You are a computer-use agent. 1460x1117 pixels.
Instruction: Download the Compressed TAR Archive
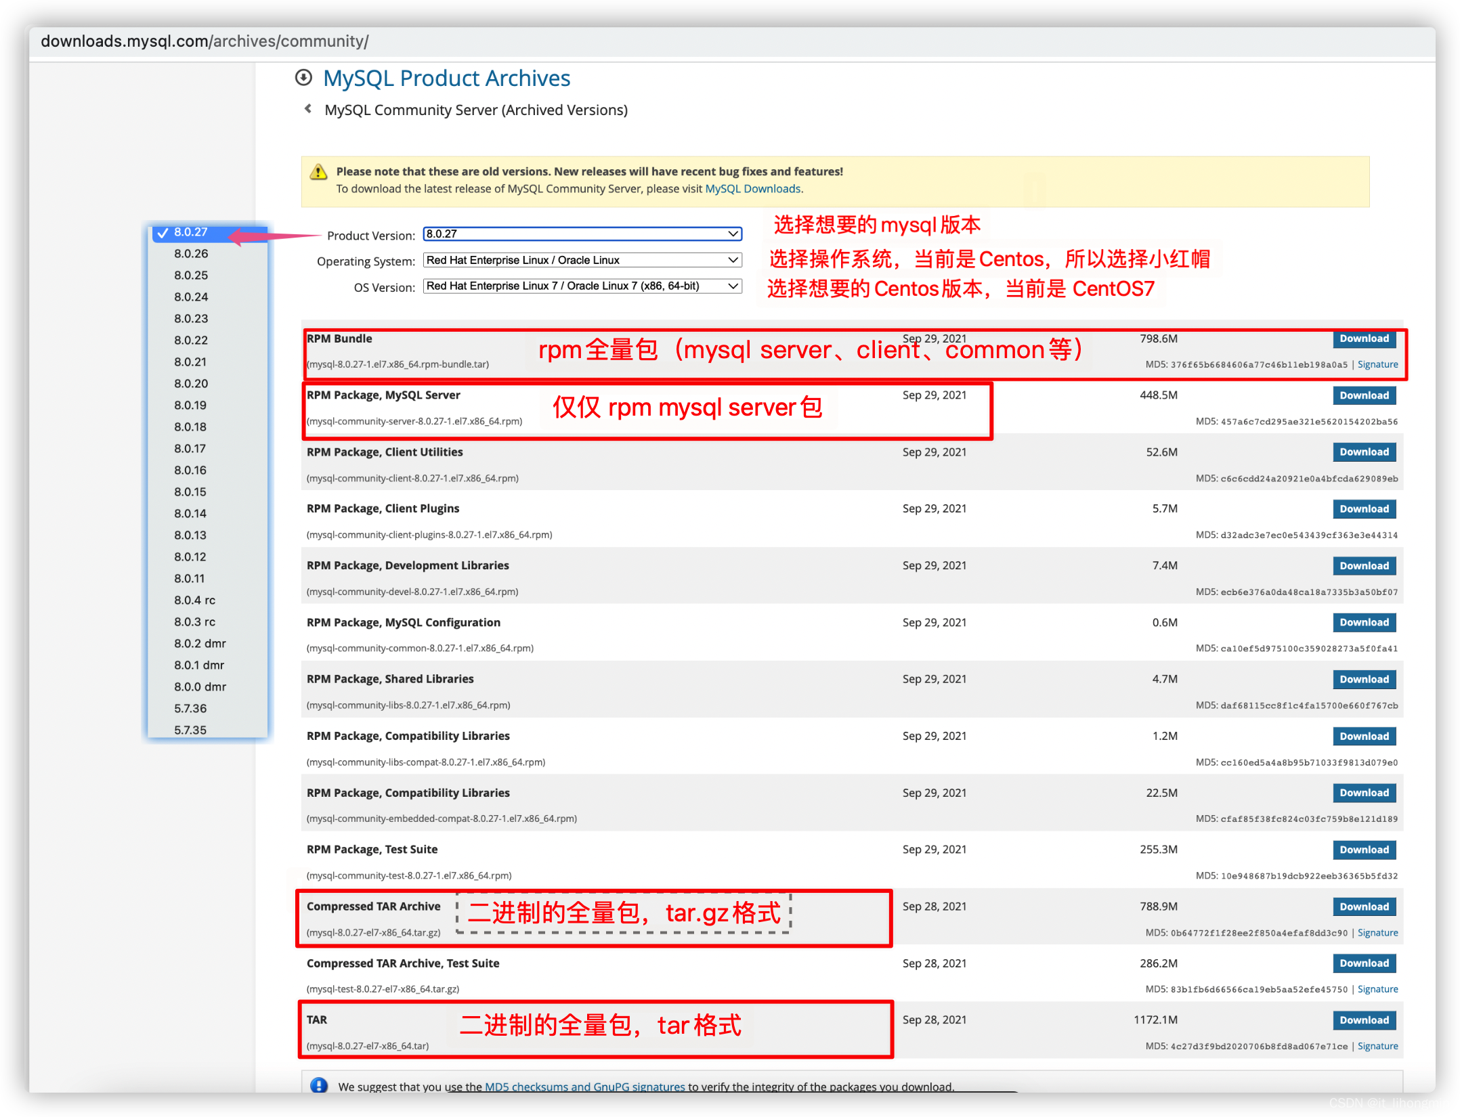(x=1364, y=906)
